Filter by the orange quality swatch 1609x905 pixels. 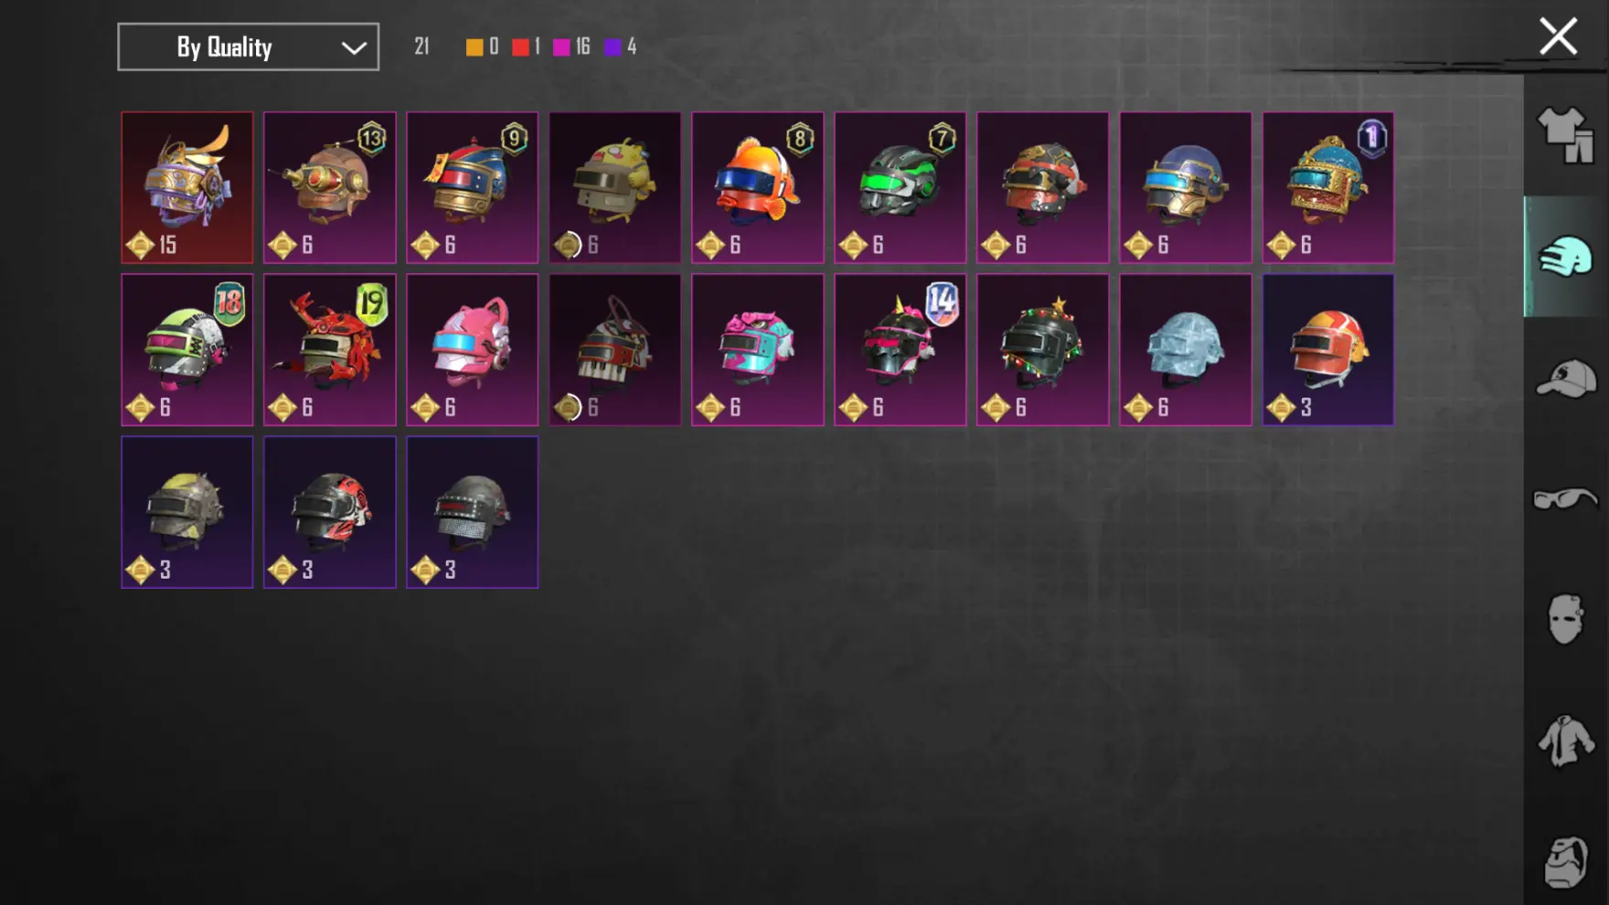(474, 47)
